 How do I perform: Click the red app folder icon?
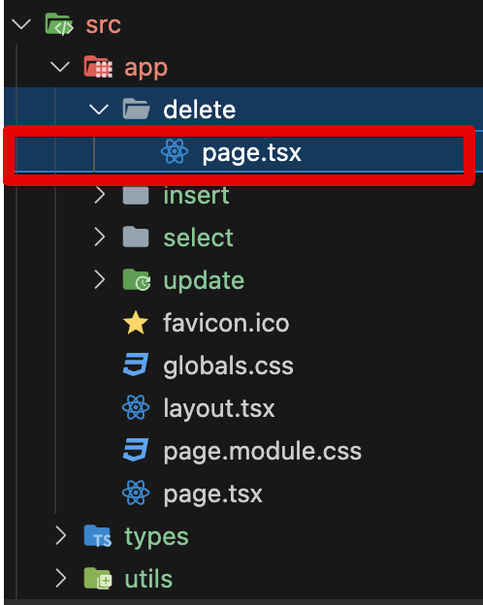[98, 67]
